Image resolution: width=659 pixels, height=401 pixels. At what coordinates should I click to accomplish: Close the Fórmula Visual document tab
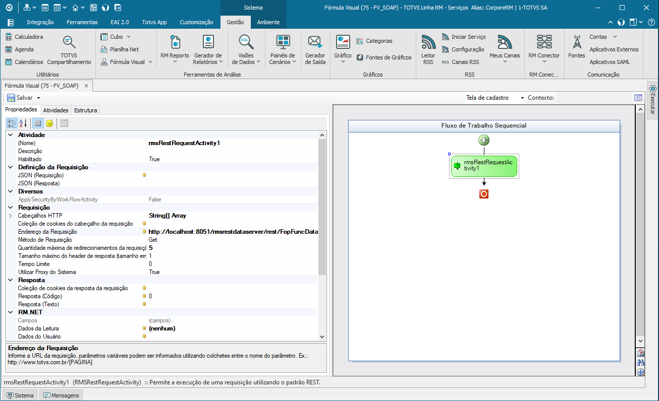[86, 86]
